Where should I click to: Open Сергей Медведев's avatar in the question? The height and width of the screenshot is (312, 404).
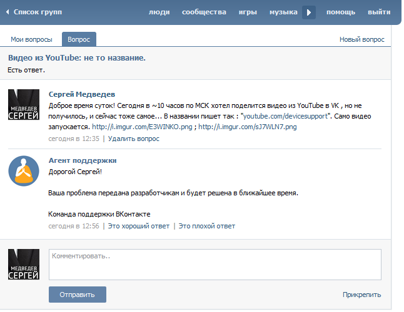24,105
